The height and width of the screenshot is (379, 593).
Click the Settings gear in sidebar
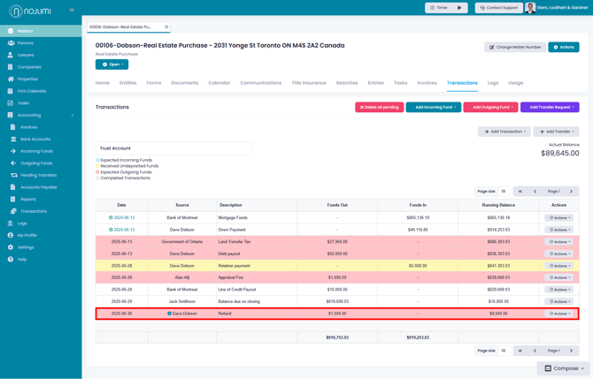pyautogui.click(x=11, y=247)
